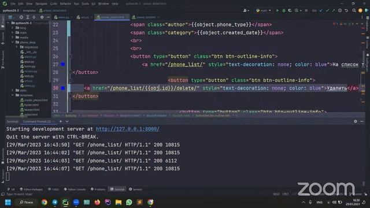
Task: Expand the main folder
Action: click(x=13, y=32)
